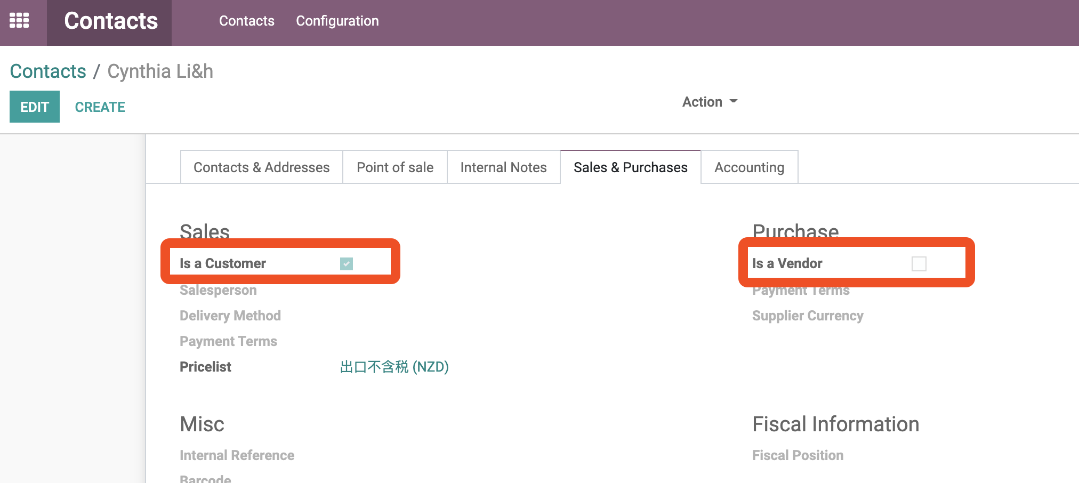Open the 出口不含税 (NZD) pricelist link

394,367
